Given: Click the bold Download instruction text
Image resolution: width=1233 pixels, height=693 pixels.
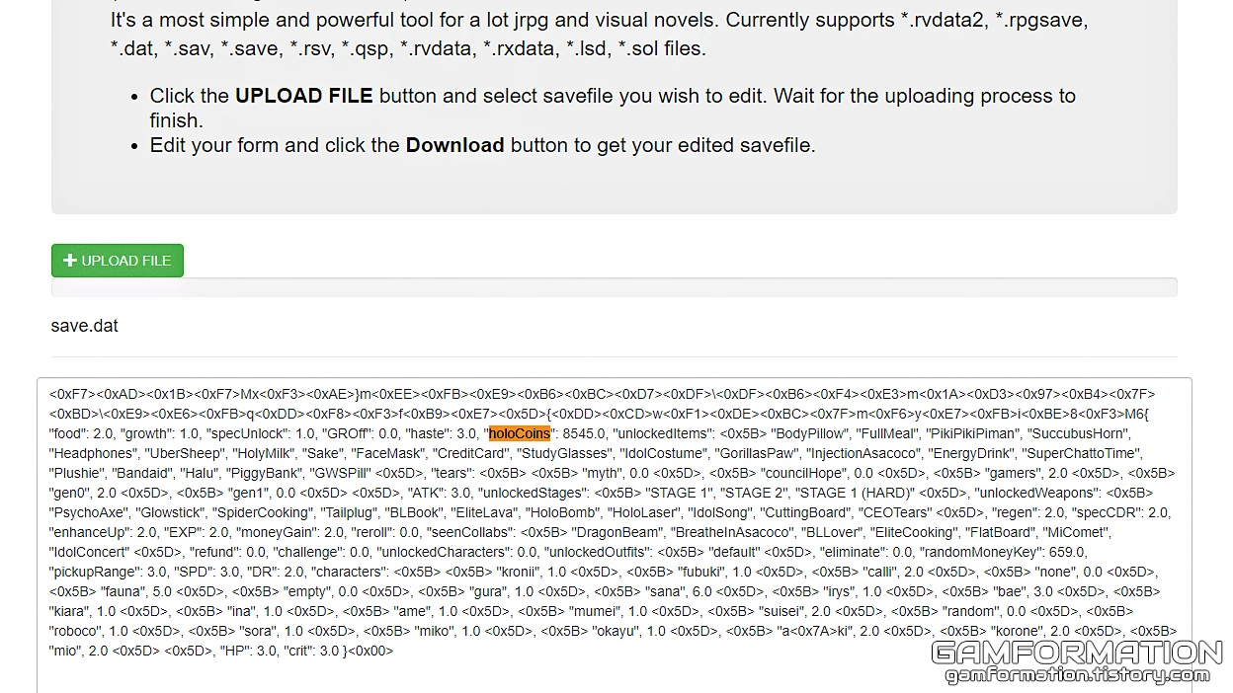Looking at the screenshot, I should click(454, 145).
